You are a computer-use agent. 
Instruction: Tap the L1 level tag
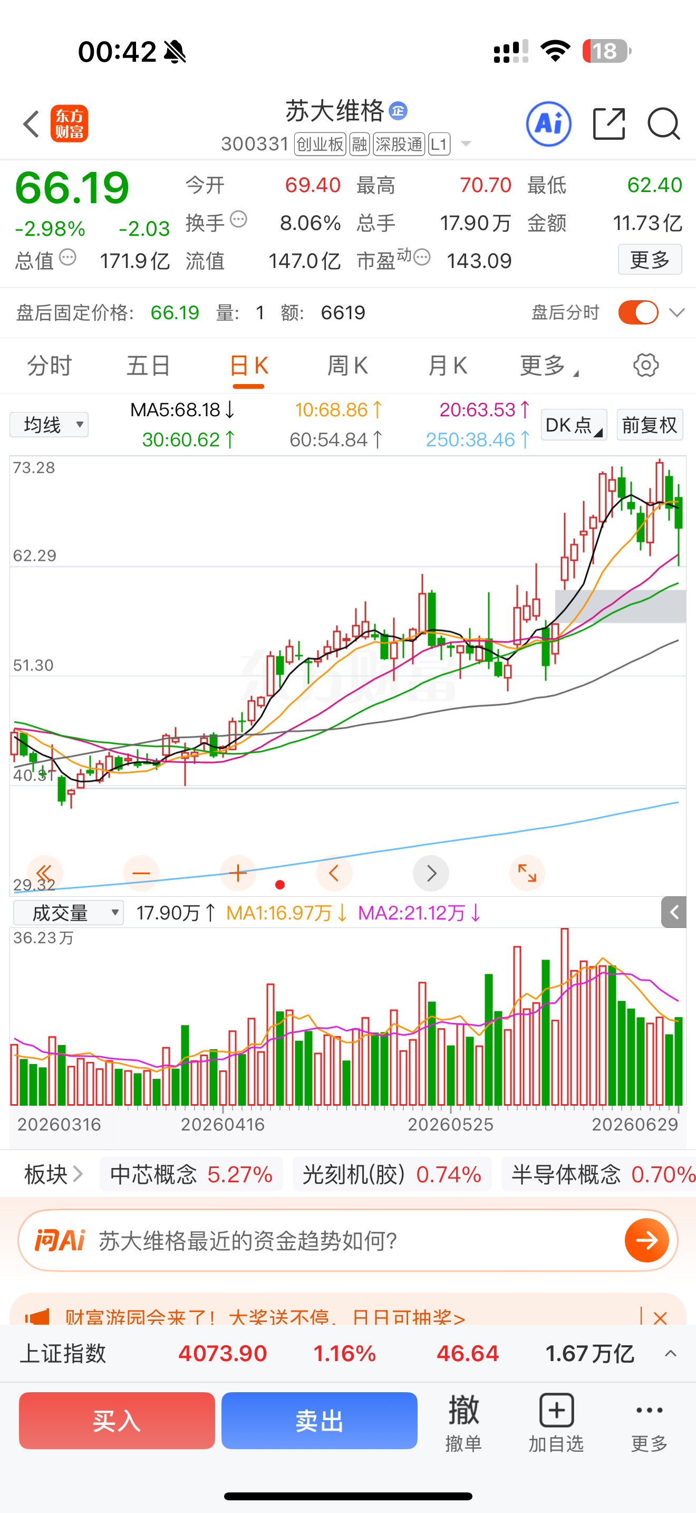439,144
